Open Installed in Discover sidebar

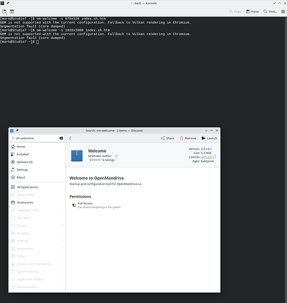pyautogui.click(x=38, y=155)
